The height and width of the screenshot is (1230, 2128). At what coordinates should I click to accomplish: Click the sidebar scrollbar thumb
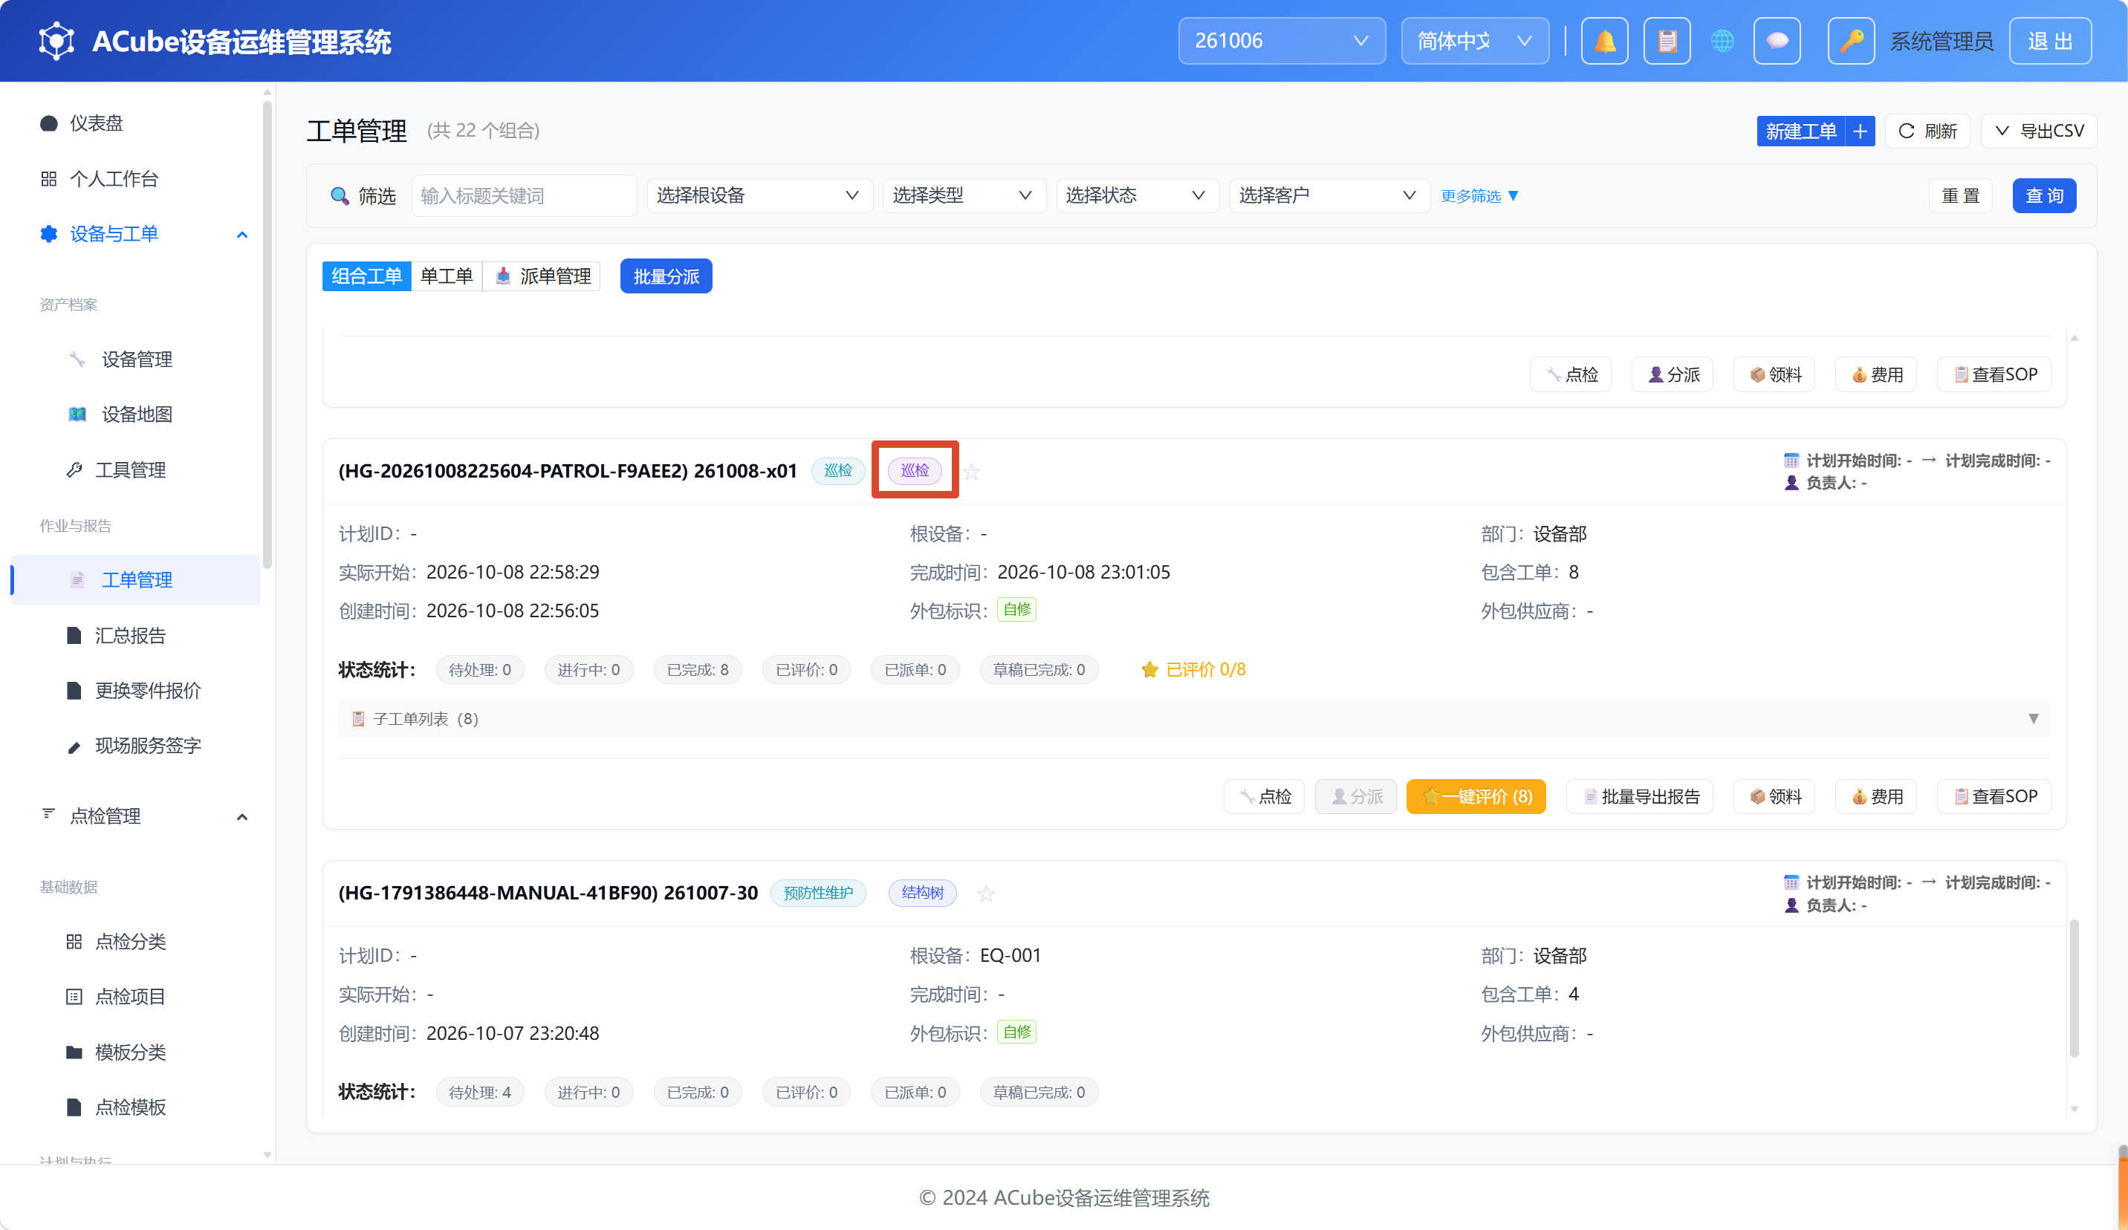[267, 333]
